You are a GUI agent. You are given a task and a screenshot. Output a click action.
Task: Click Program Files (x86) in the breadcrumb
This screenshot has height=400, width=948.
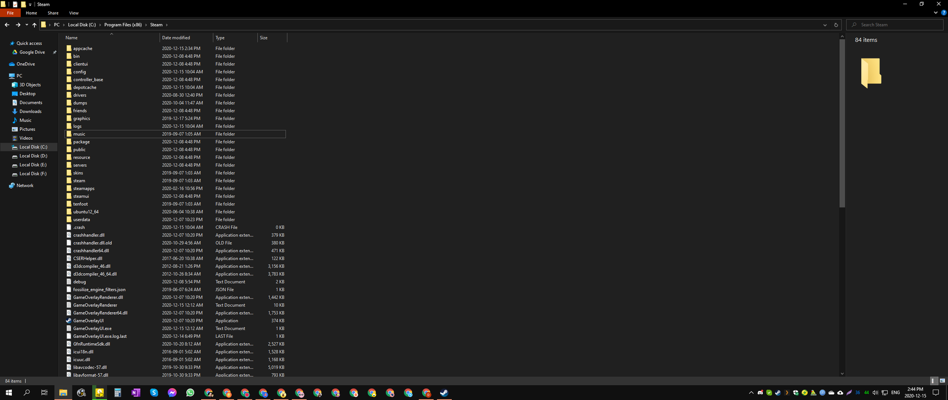[123, 25]
